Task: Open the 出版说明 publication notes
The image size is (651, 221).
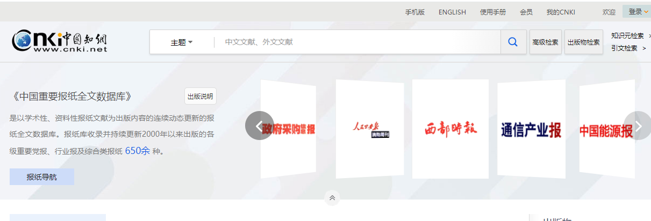Action: [200, 97]
